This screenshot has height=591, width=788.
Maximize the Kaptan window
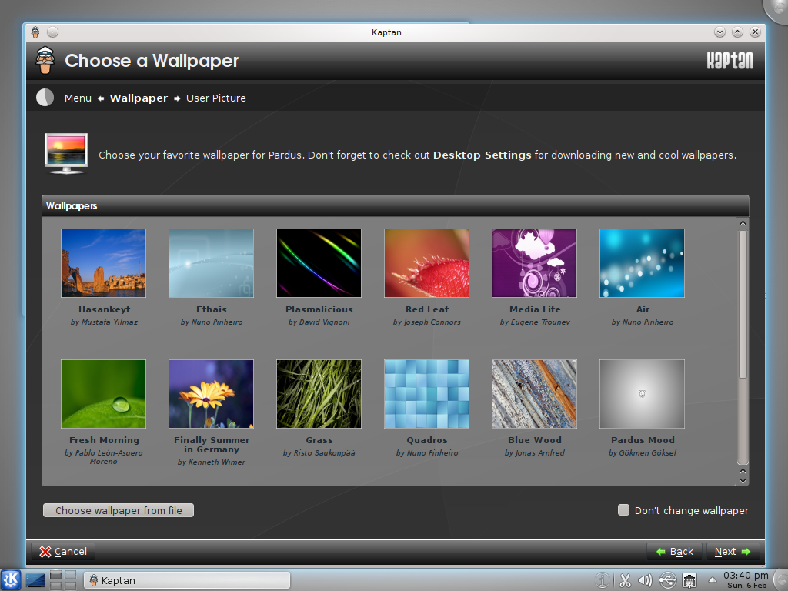tap(737, 32)
